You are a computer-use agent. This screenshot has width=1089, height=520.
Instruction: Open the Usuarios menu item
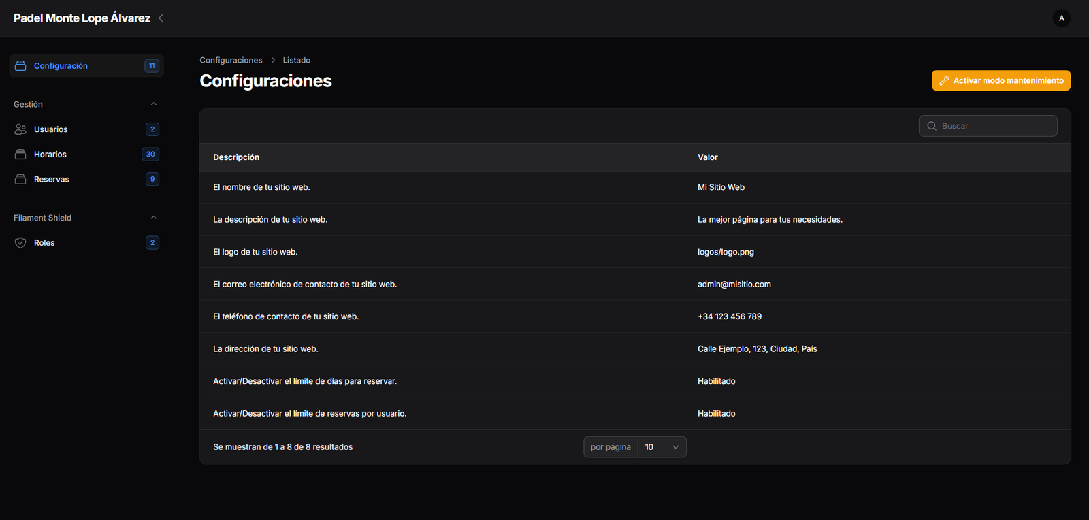pos(51,129)
